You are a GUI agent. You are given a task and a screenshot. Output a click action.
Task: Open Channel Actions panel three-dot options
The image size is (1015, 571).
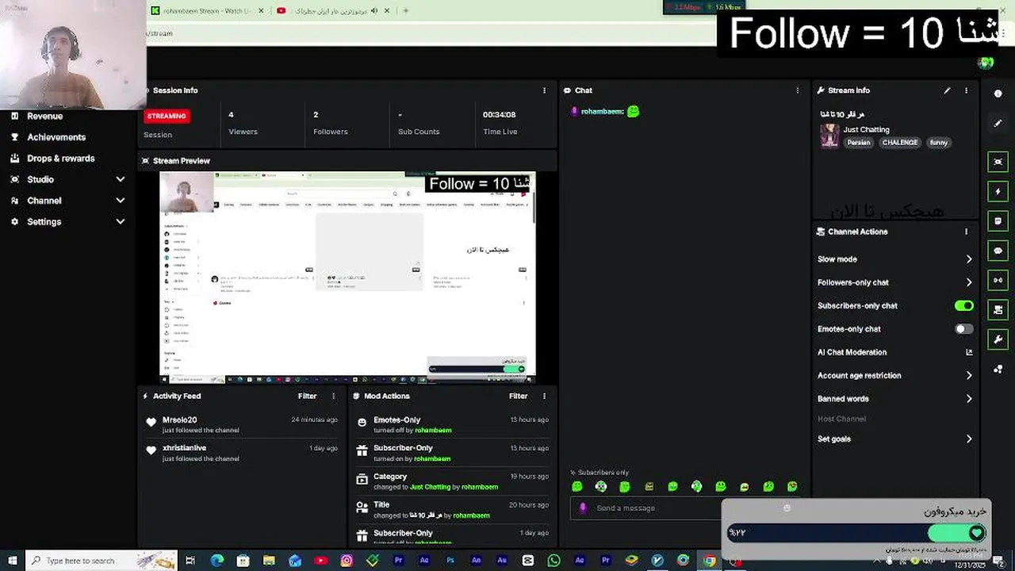(966, 232)
